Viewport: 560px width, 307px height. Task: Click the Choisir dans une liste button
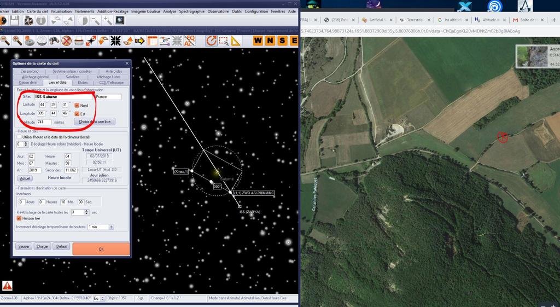pyautogui.click(x=95, y=121)
